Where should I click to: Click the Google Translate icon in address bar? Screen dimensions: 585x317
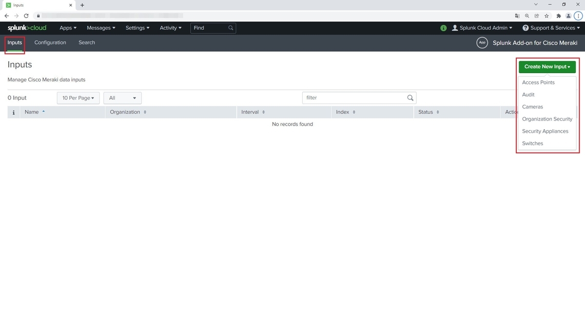(517, 16)
